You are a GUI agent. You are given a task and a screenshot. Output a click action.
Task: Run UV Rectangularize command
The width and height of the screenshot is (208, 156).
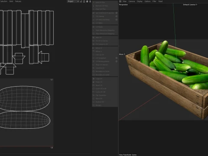point(104,62)
